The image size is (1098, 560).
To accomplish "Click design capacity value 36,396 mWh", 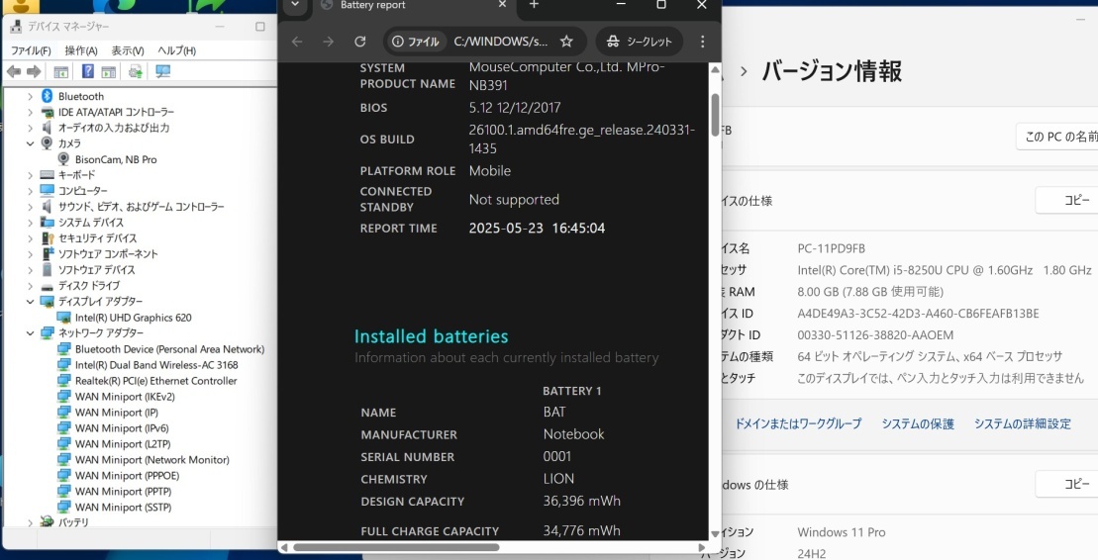I will click(582, 501).
